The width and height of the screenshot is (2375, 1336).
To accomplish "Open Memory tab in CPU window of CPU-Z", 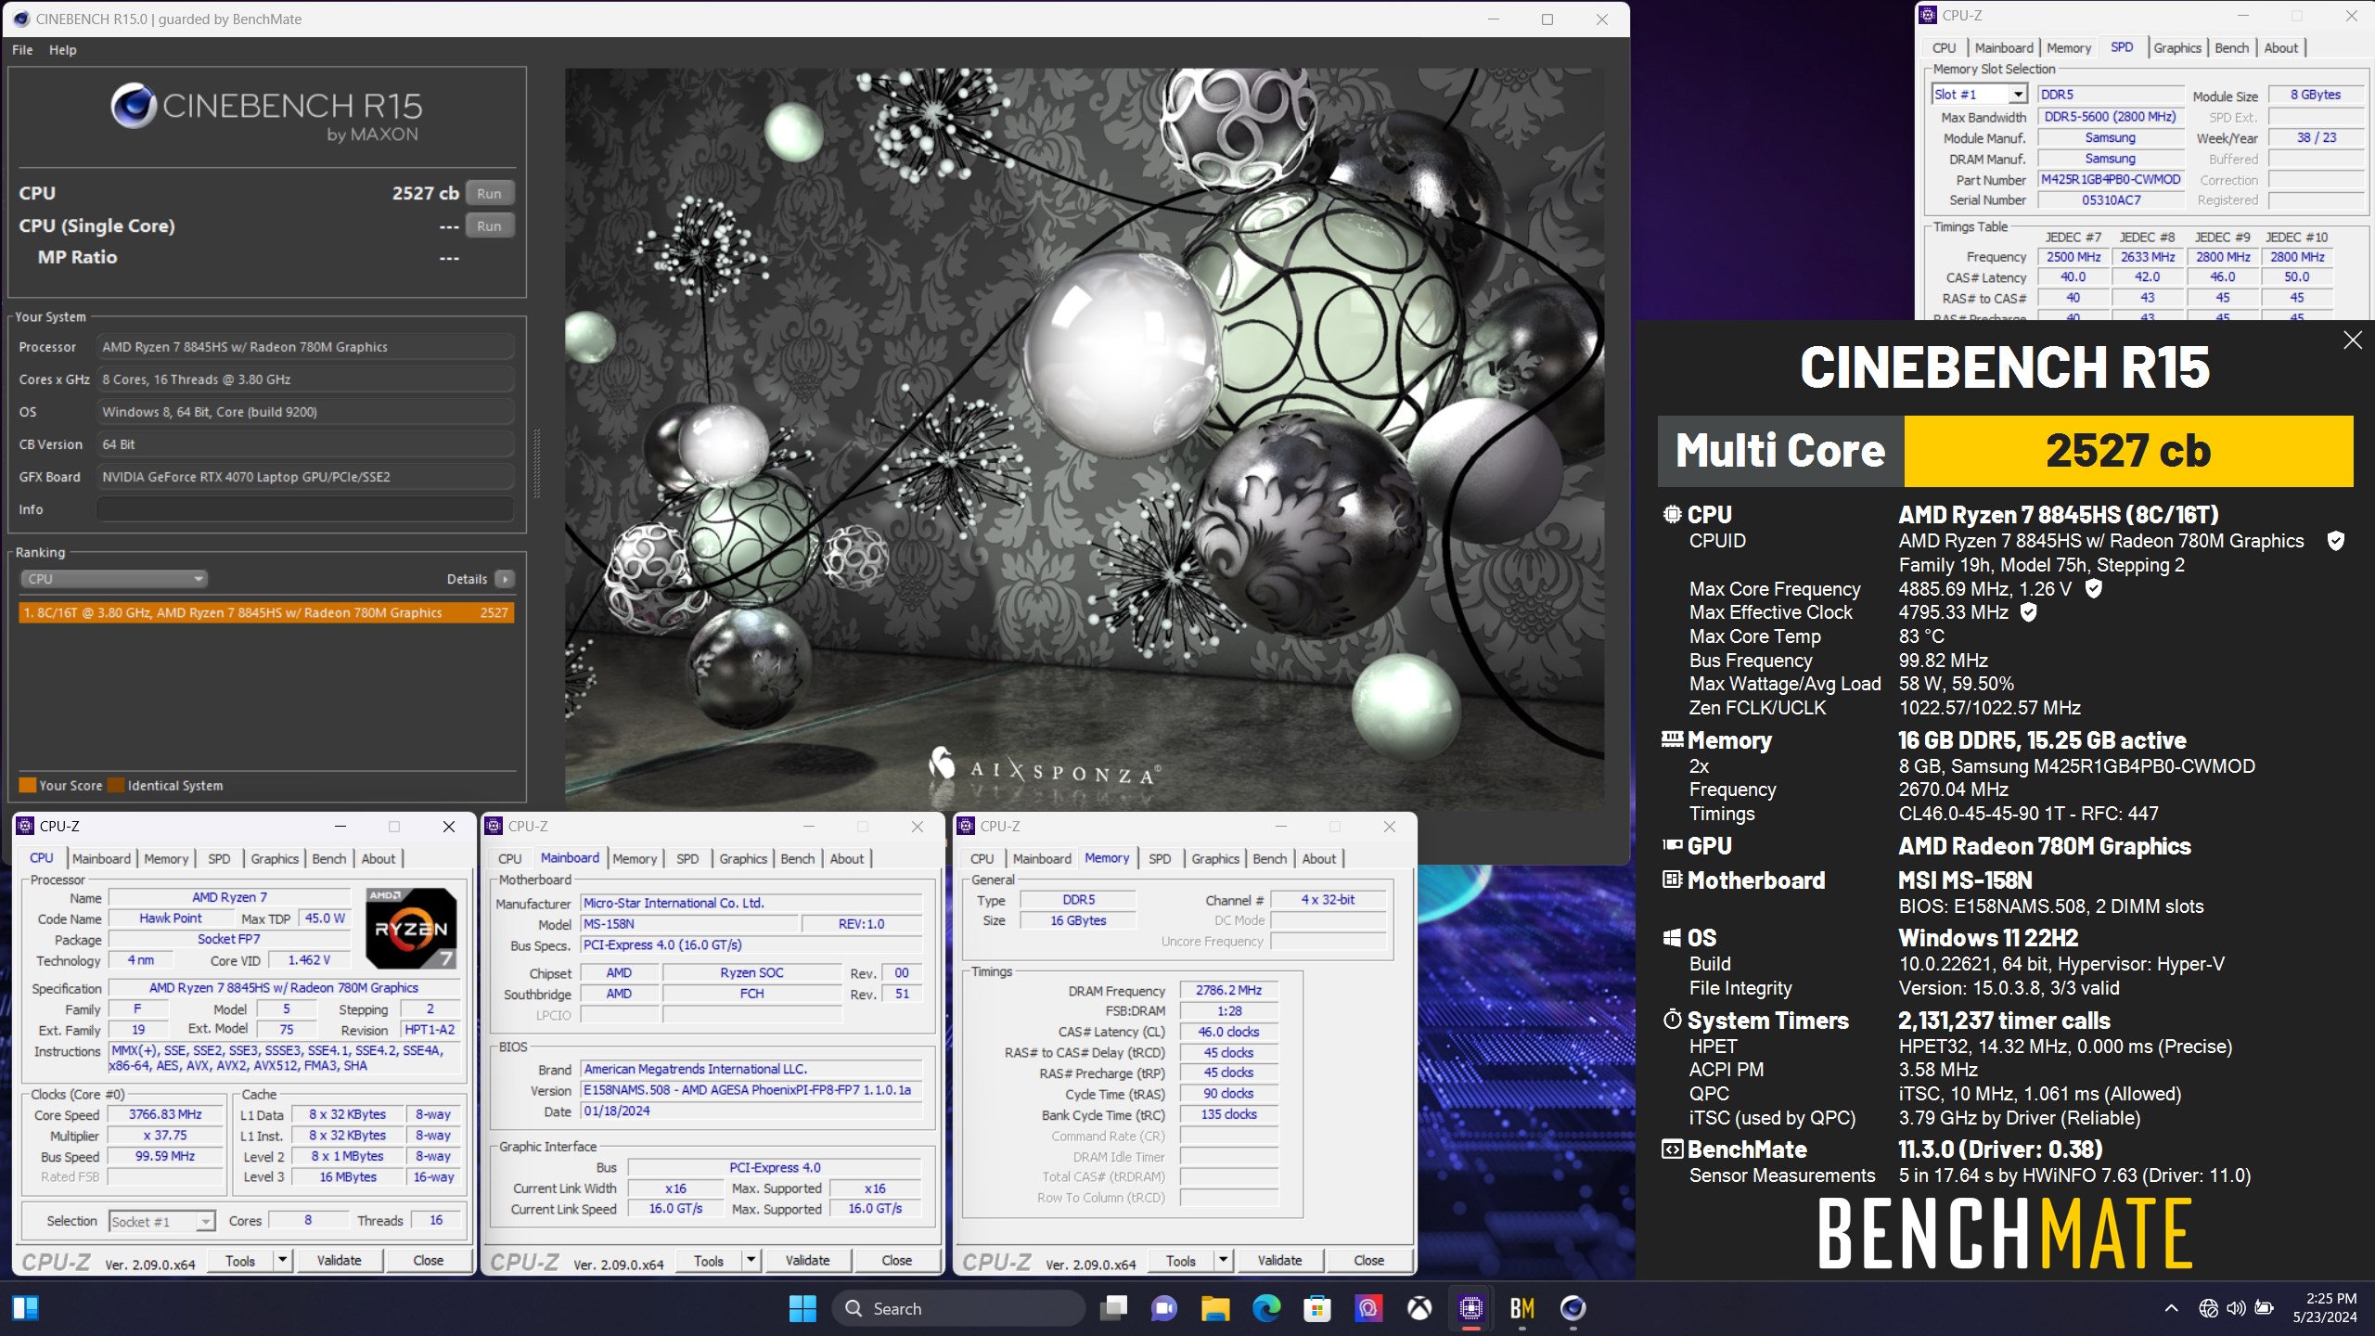I will (166, 859).
